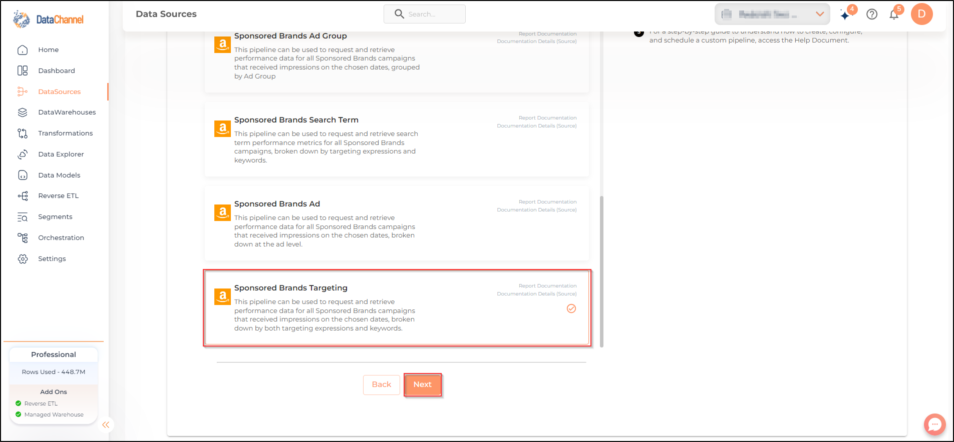954x442 pixels.
Task: Open Documentation Details (Source) for Sponsored Brands Targeting
Action: click(x=537, y=294)
